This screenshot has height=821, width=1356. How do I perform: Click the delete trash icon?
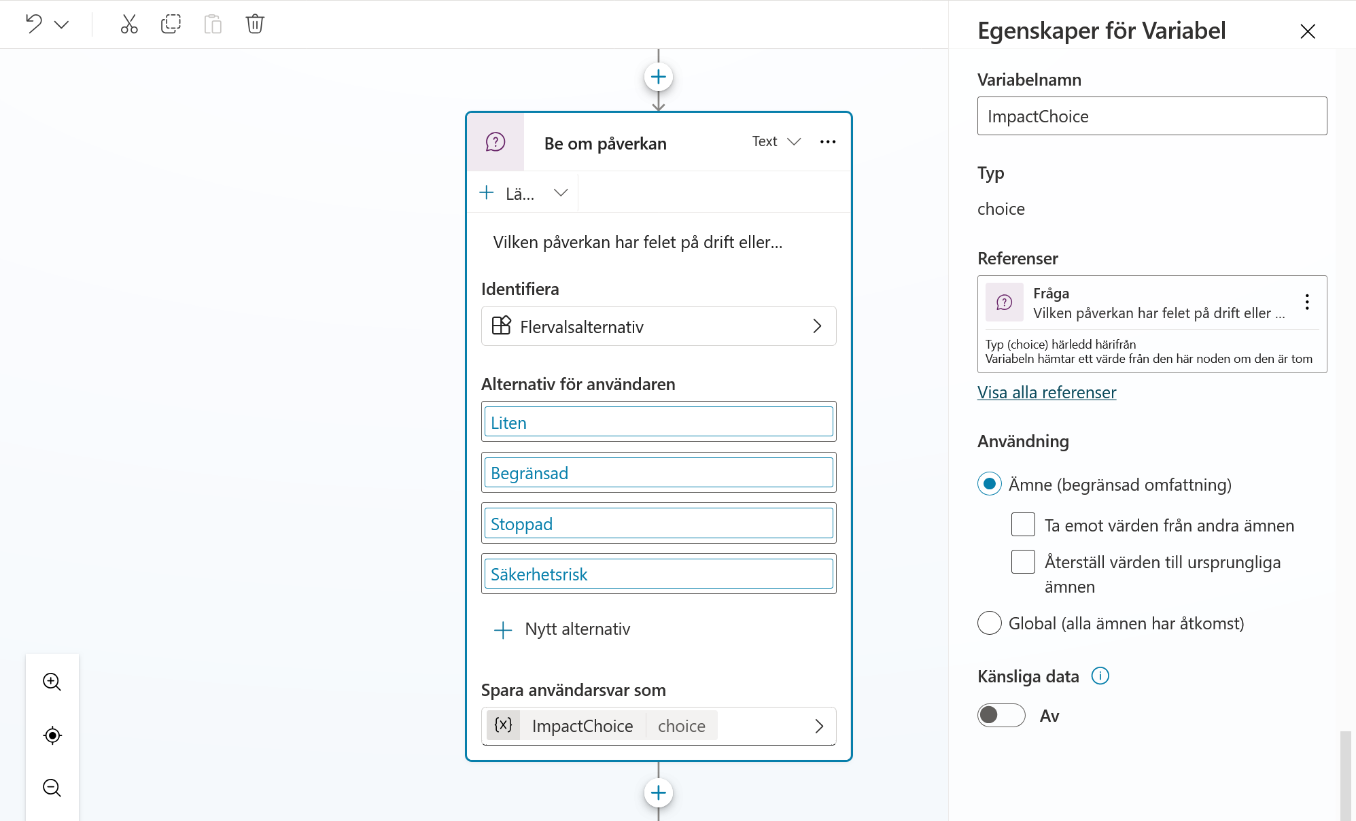255,24
